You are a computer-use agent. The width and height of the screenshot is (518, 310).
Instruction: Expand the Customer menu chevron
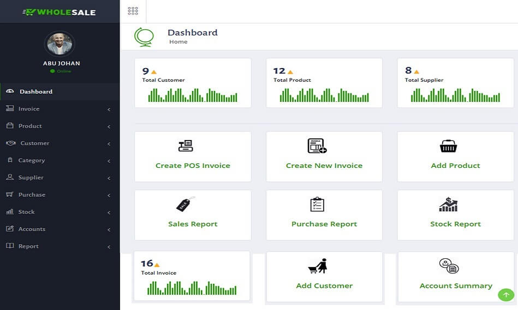point(109,143)
